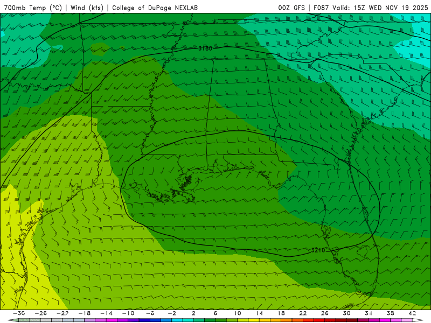This screenshot has width=431, height=323.
Task: Click the -14 value on the color scale
Action: (106, 313)
